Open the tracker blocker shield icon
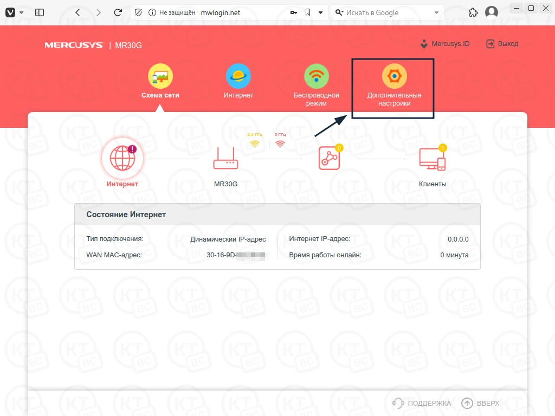 coord(138,13)
